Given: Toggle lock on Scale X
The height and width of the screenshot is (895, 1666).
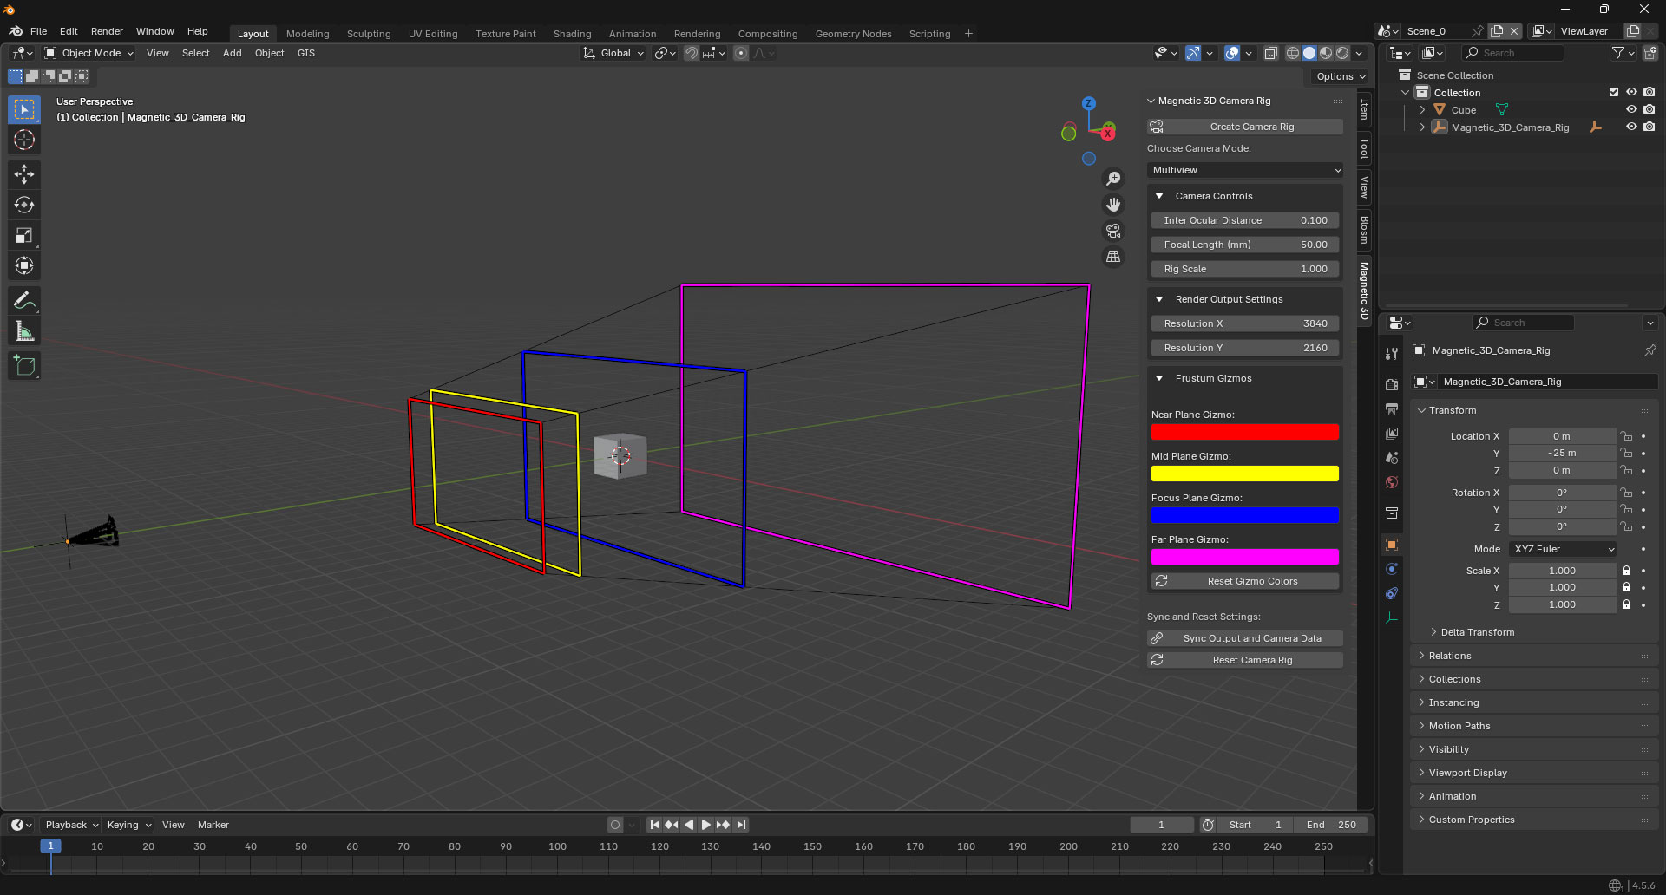Looking at the screenshot, I should click(1627, 571).
